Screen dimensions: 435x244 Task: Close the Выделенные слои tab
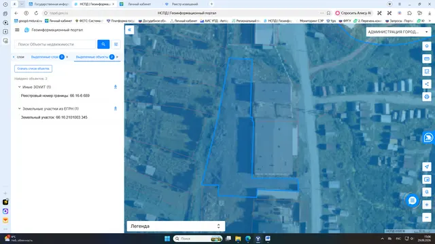[67, 57]
